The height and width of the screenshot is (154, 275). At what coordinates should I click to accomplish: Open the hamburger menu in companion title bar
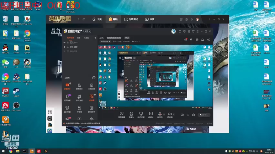pyautogui.click(x=197, y=31)
